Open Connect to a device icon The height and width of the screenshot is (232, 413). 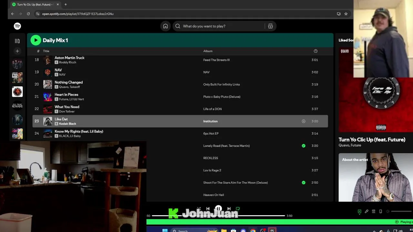pyautogui.click(x=381, y=211)
